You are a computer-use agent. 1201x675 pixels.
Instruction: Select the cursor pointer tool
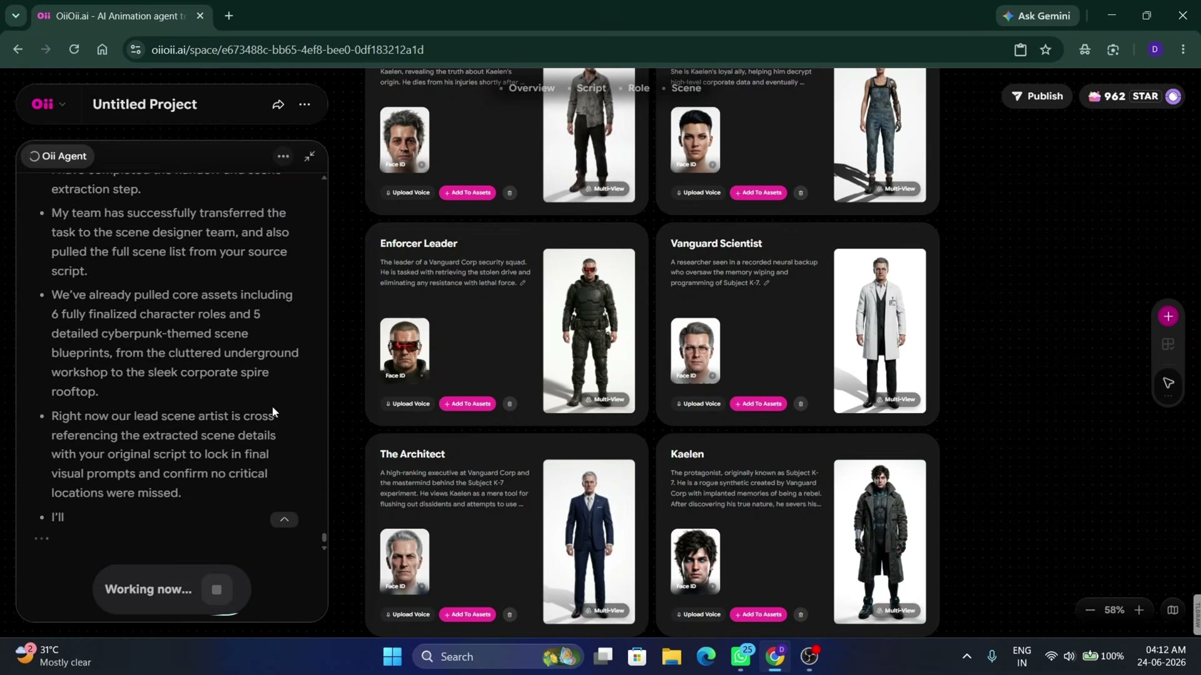1168,383
